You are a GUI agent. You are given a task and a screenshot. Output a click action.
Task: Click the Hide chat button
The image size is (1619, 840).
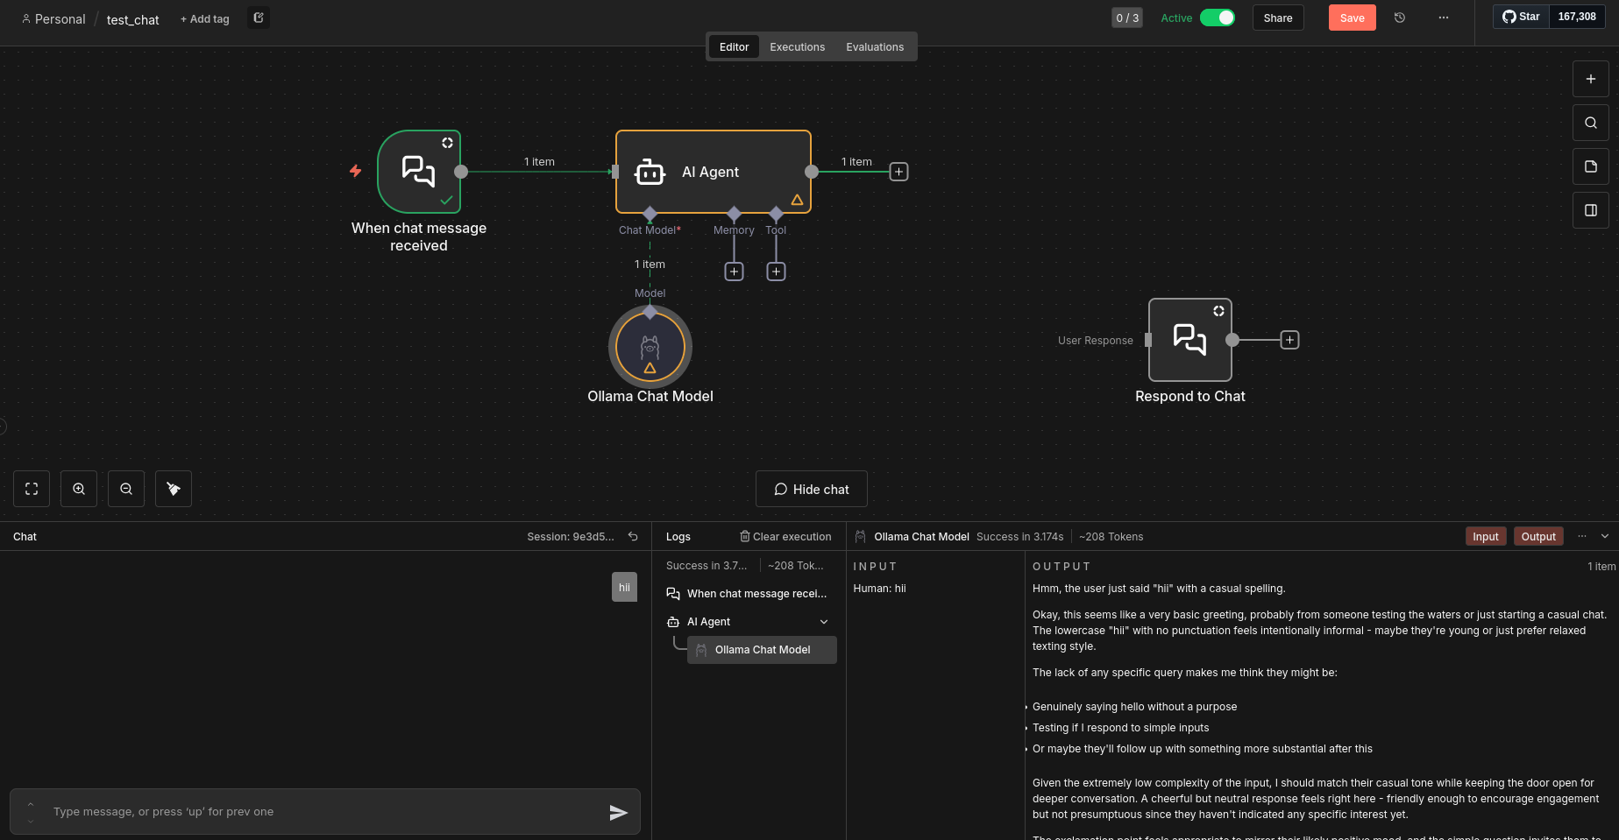(811, 489)
